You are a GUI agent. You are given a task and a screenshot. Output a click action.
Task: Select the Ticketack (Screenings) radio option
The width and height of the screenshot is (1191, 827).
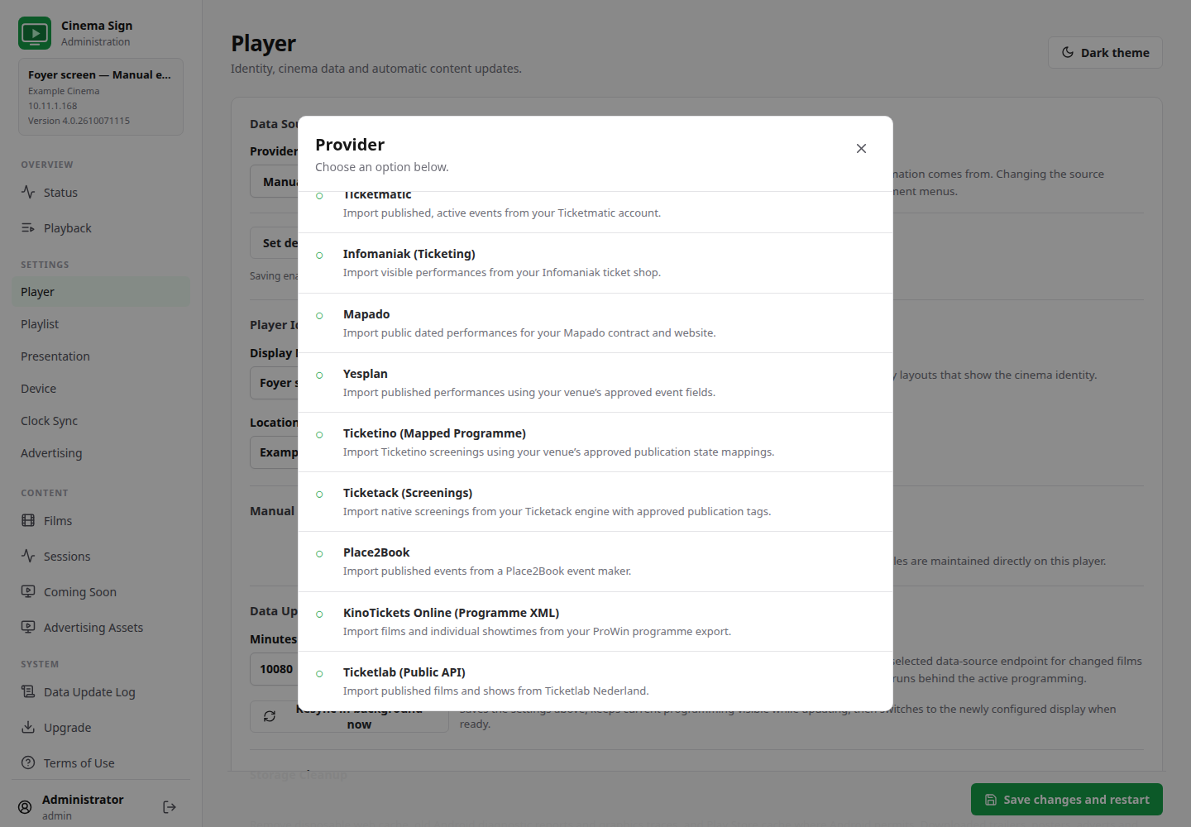click(319, 495)
